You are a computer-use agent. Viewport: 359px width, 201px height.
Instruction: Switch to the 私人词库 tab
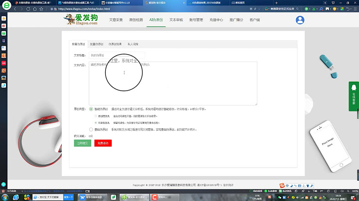click(x=133, y=44)
